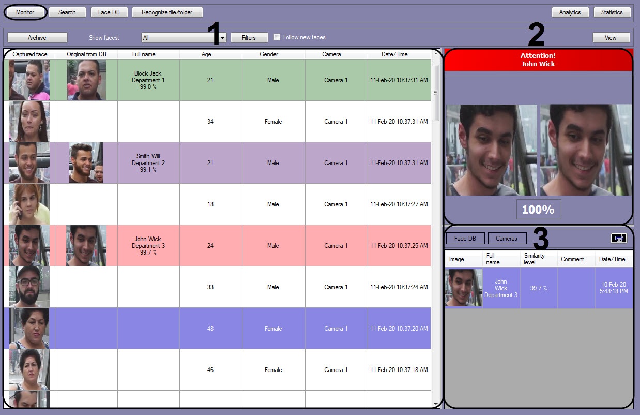Click the "John Wick Department 3 99.7 %" list cell
Viewport: 640px width, 415px height.
[148, 246]
